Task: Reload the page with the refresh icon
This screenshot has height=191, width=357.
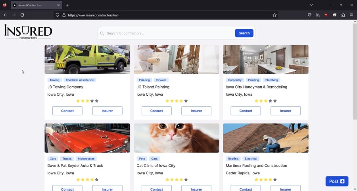Action: click(x=22, y=15)
